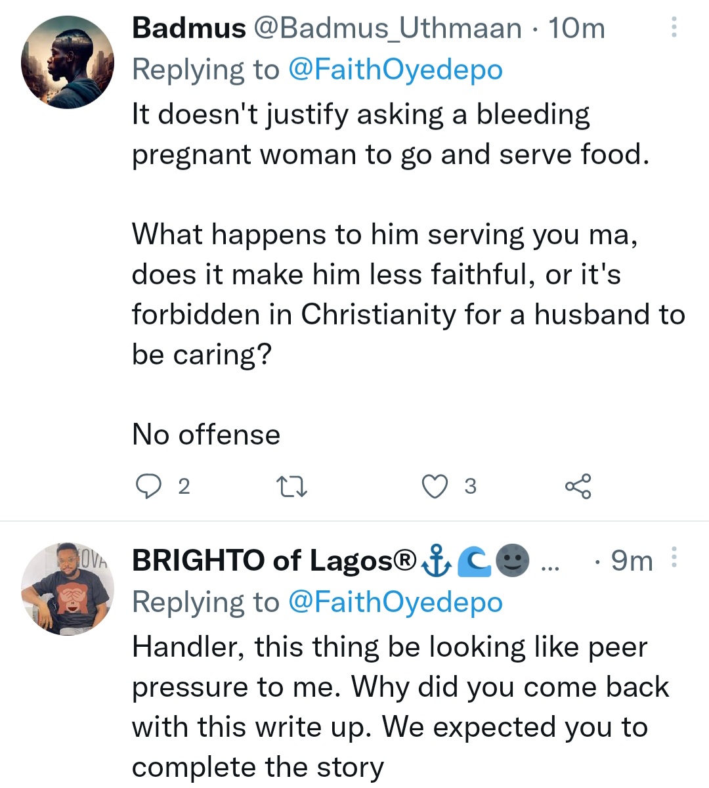Viewport: 709px width, 788px height.
Task: Open the three-dot menu on Badmus's tweet
Action: [674, 28]
